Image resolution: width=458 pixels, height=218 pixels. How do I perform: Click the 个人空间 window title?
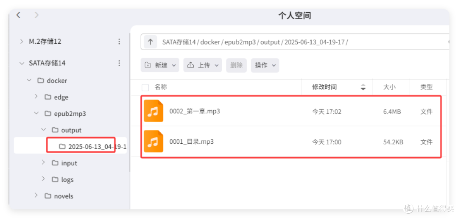[294, 16]
